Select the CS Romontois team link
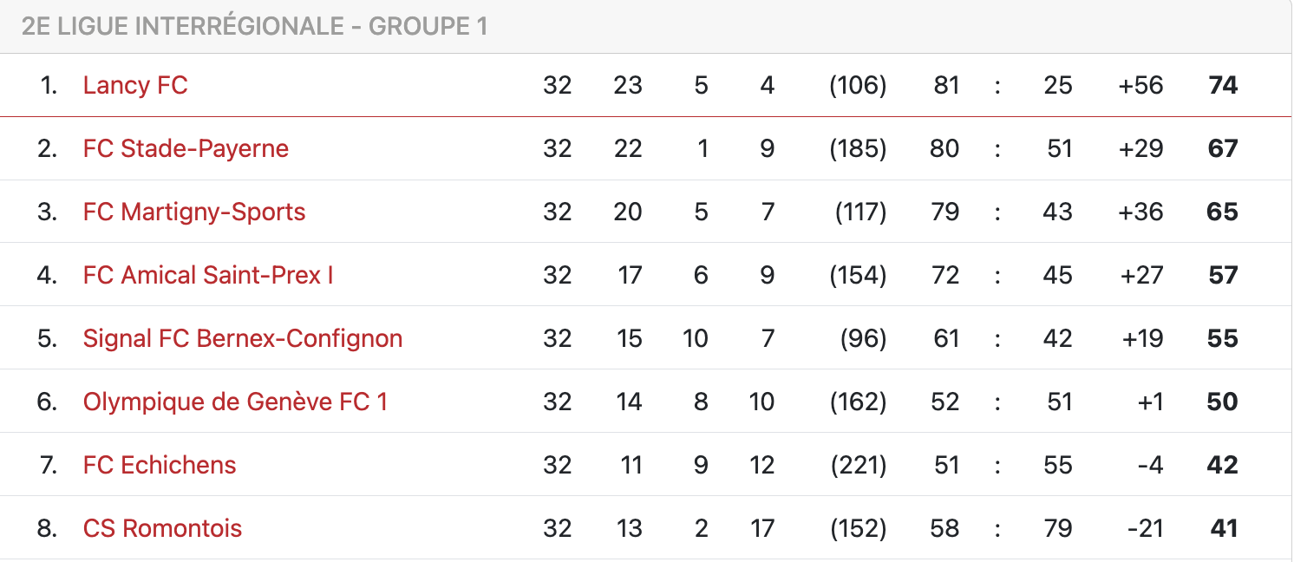 (162, 528)
